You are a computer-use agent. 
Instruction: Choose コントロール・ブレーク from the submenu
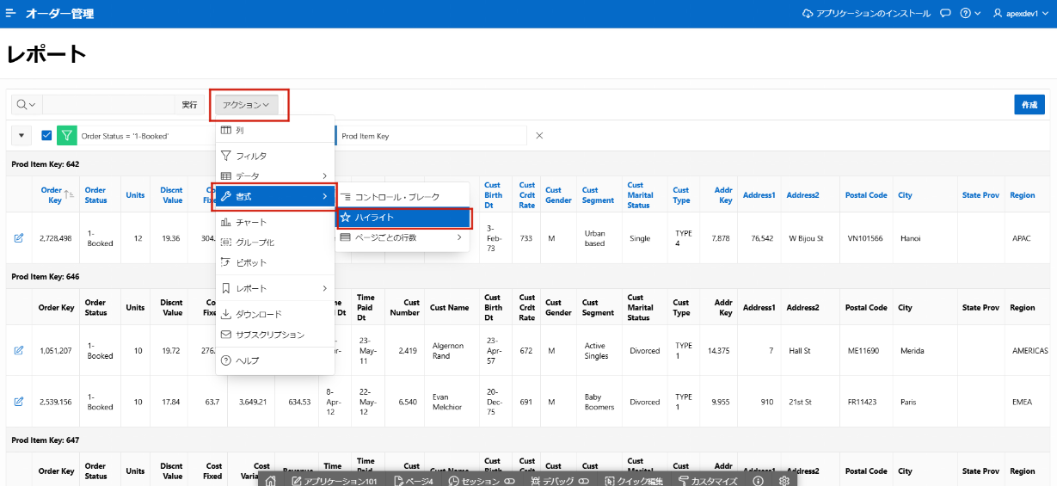403,197
